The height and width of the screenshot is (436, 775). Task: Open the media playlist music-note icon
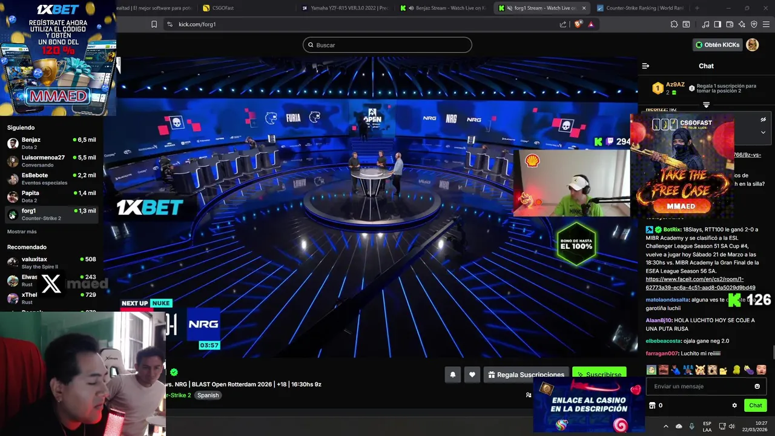705,24
